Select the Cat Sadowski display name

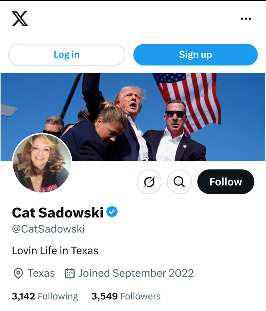(58, 212)
